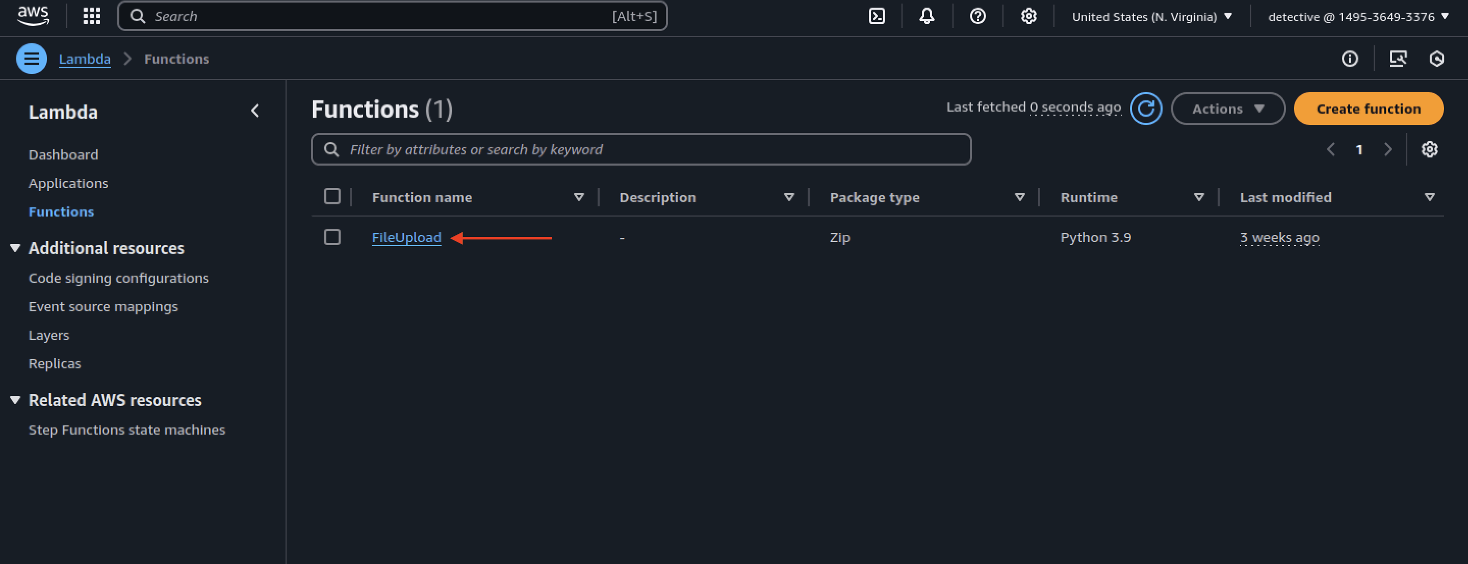Open Step Functions state machines

pyautogui.click(x=127, y=429)
